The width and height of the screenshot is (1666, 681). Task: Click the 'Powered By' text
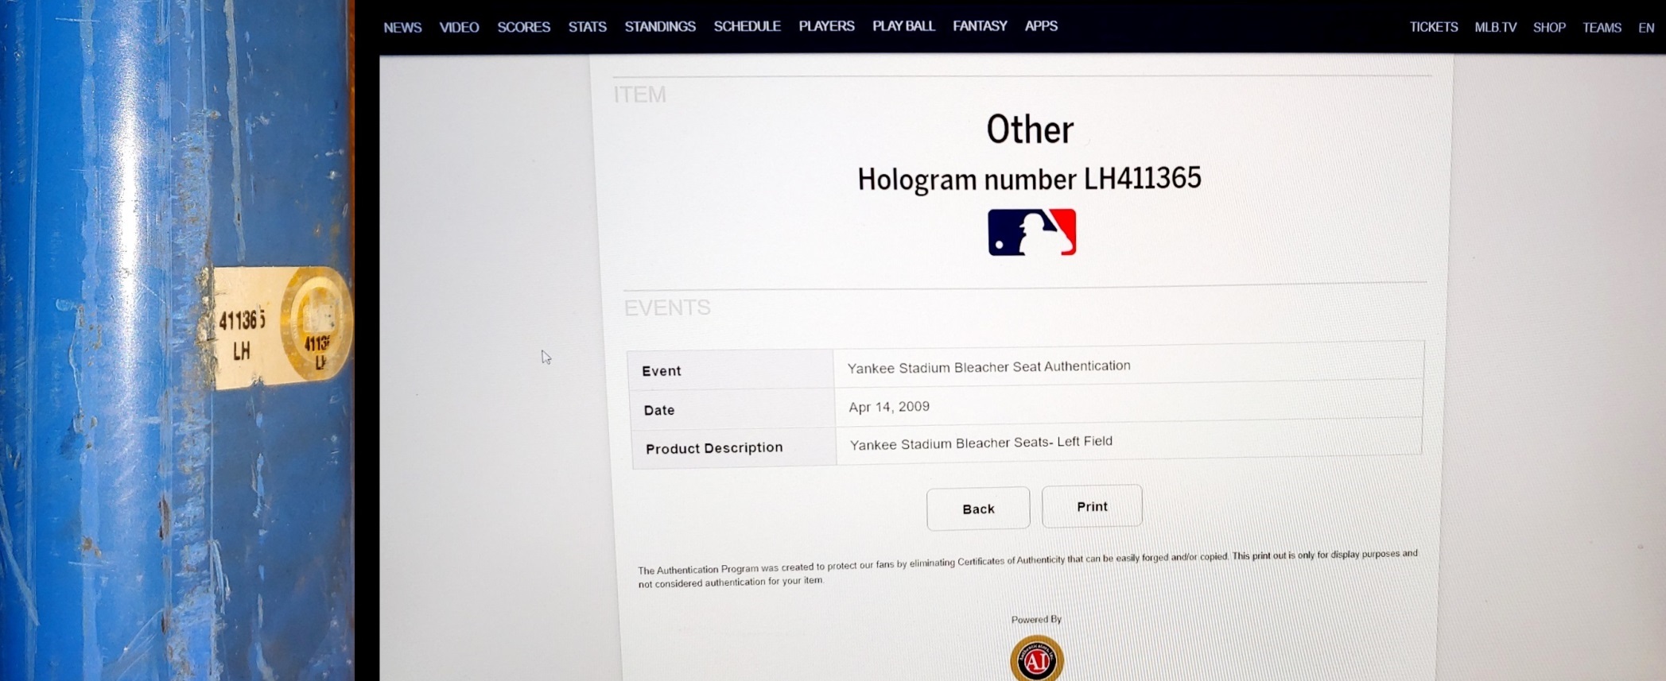tap(1036, 620)
